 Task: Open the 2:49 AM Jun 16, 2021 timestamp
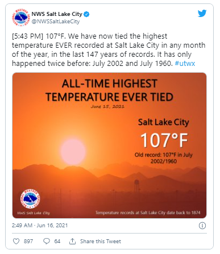click(x=40, y=226)
